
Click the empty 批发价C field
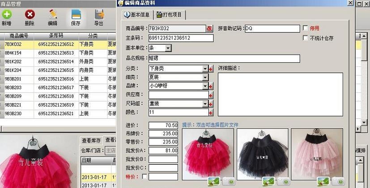tap(163, 168)
